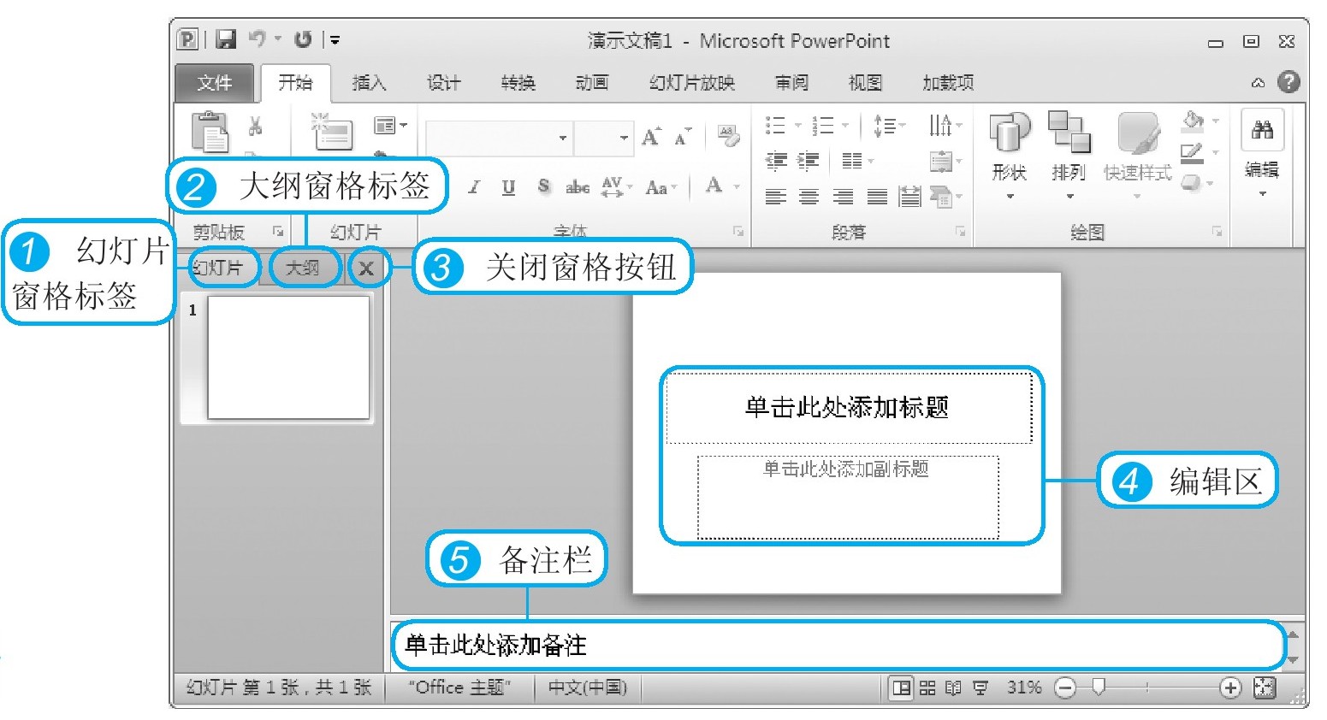Switch to the 幻灯片放映 (Slide Show) tab
1327x720 pixels.
pyautogui.click(x=692, y=83)
